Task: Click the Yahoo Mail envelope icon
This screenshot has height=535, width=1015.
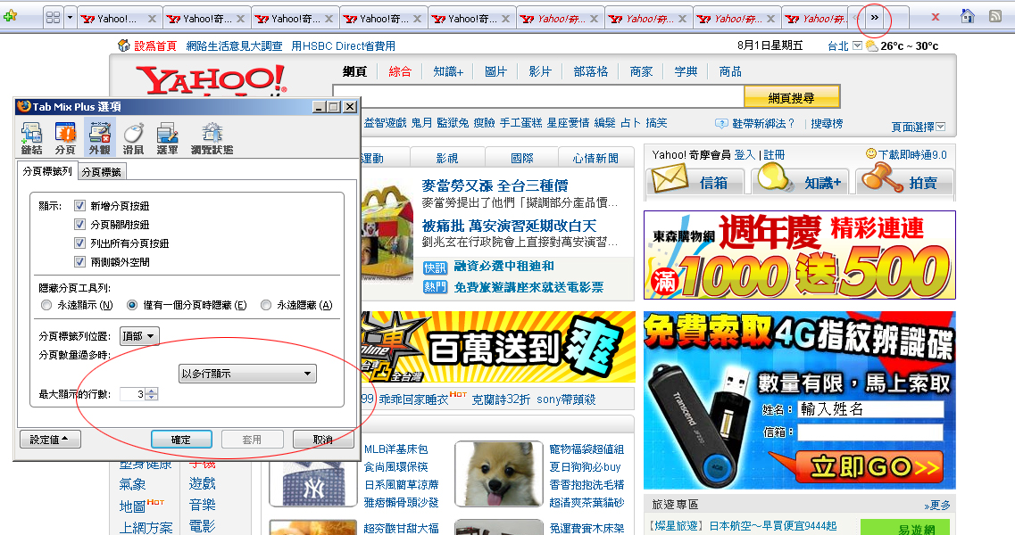Action: [x=670, y=178]
